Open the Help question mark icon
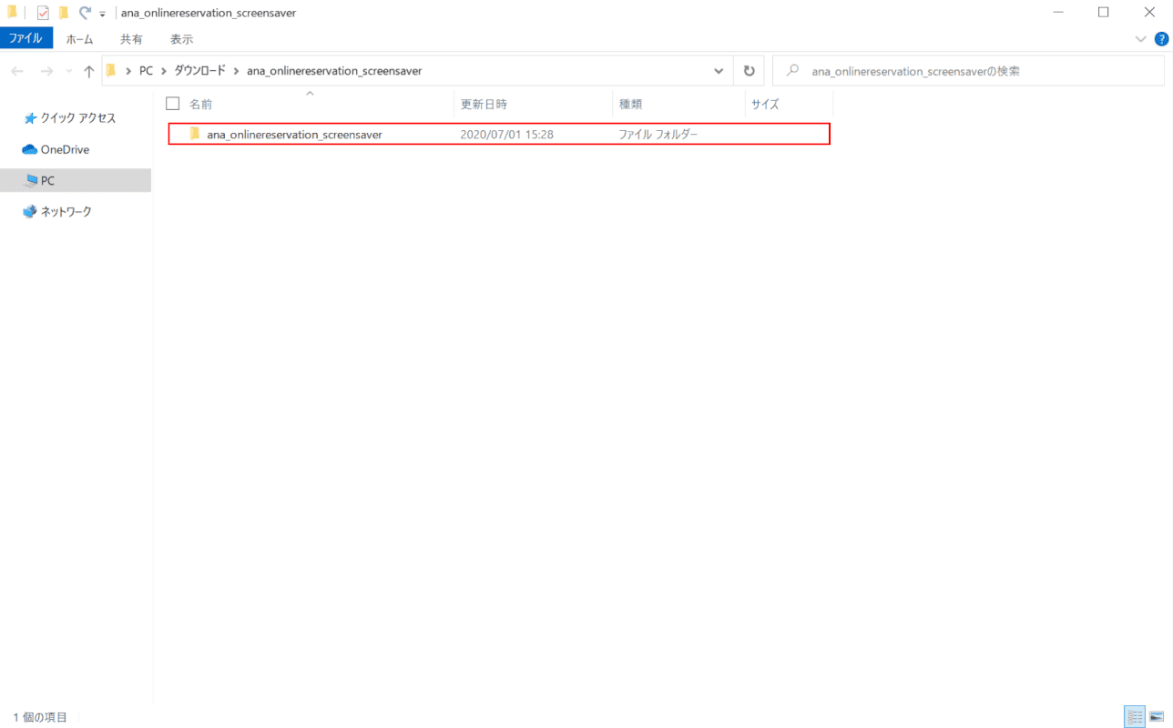This screenshot has width=1173, height=728. [1161, 39]
